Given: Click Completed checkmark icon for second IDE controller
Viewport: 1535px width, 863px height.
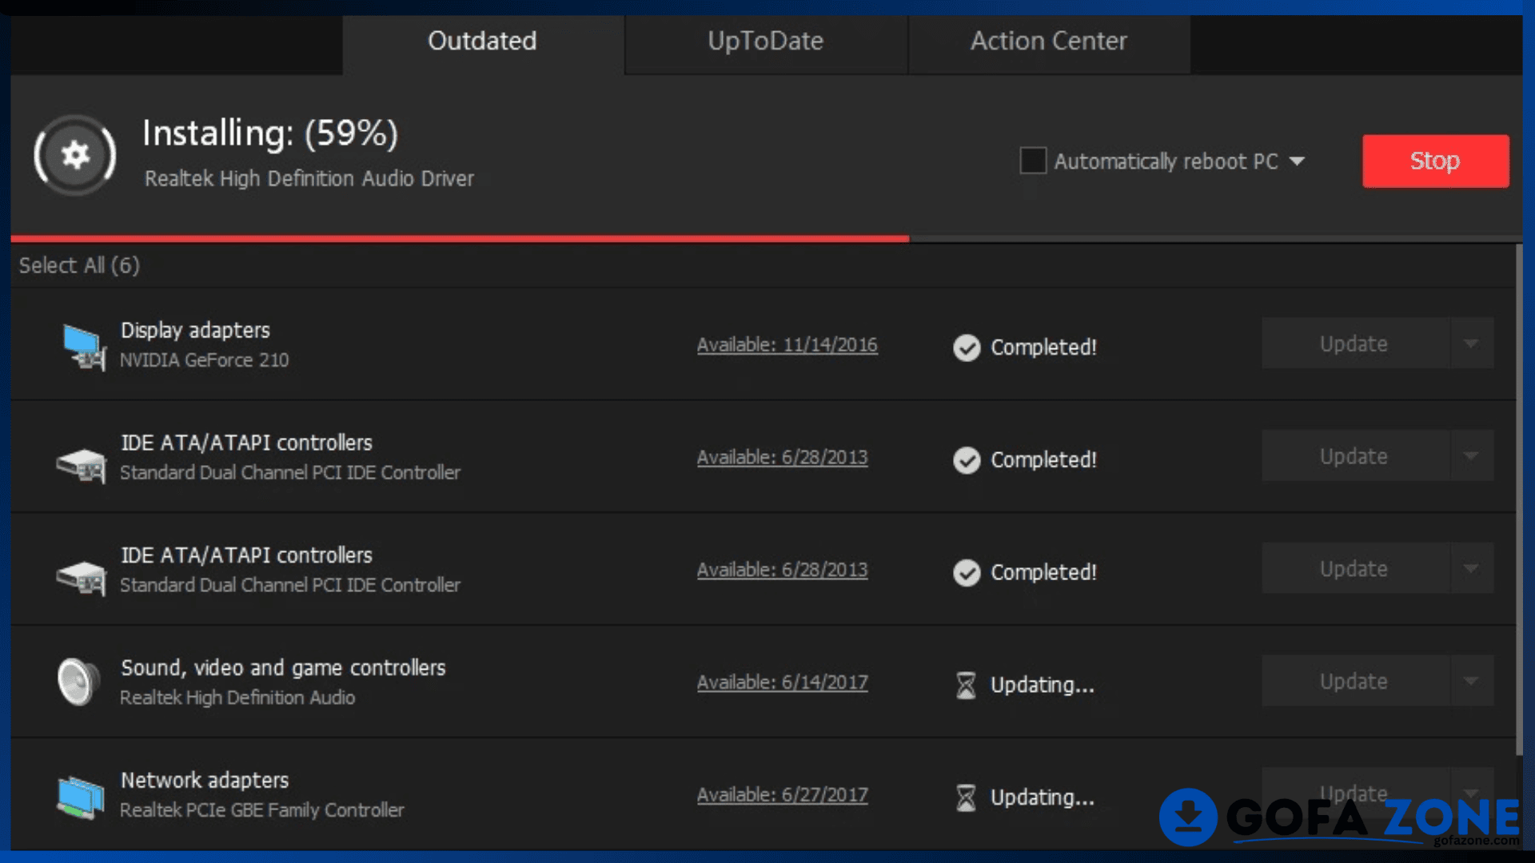Looking at the screenshot, I should pyautogui.click(x=967, y=573).
